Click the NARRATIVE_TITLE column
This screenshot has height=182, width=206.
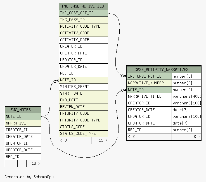pyautogui.click(x=149, y=96)
